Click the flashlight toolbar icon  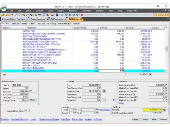tap(31, 15)
